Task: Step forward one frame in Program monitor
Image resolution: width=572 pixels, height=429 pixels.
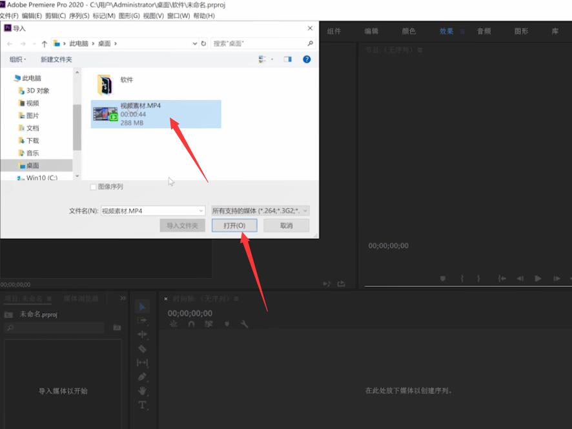Action: point(557,279)
